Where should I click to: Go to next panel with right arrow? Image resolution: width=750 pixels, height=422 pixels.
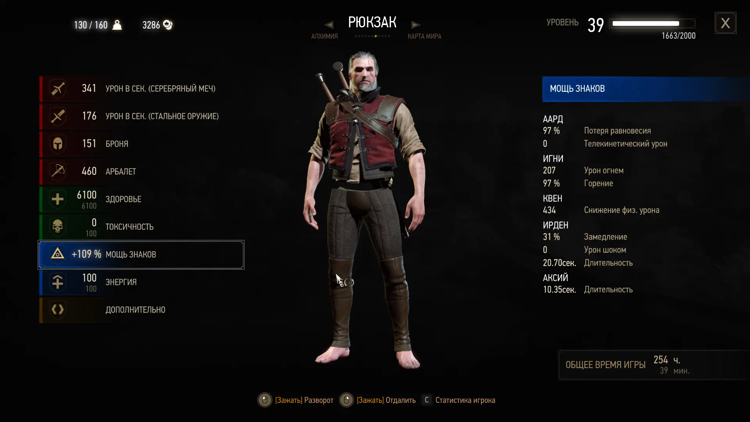416,25
